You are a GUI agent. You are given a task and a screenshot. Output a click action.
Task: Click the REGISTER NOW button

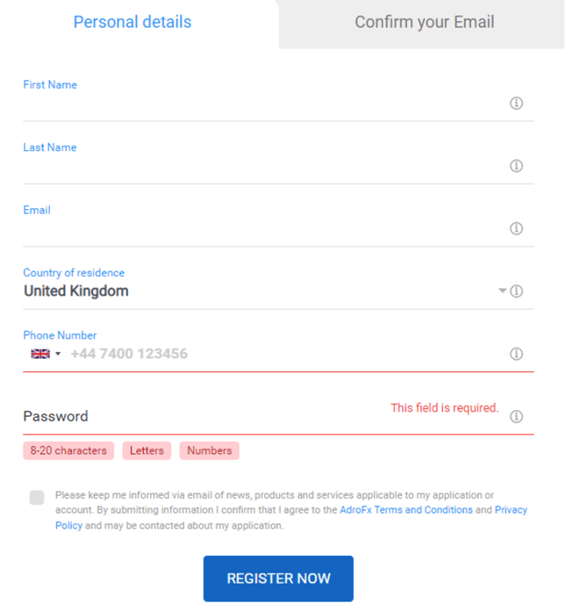point(278,579)
